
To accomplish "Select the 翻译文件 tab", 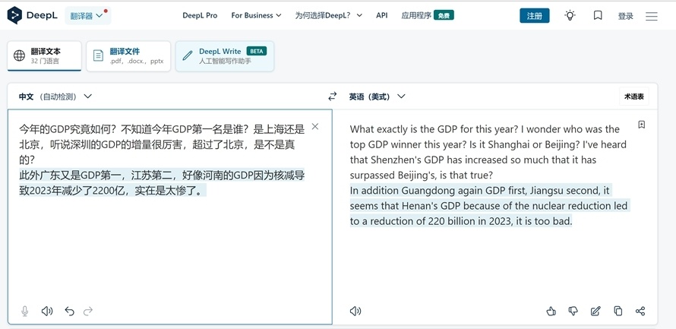I will pyautogui.click(x=128, y=56).
